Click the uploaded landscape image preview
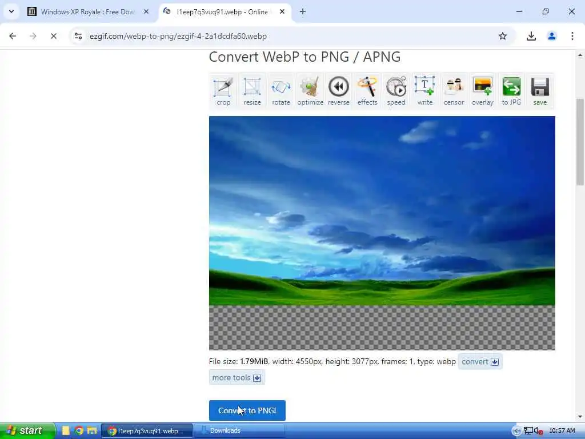This screenshot has width=585, height=439. click(x=382, y=233)
